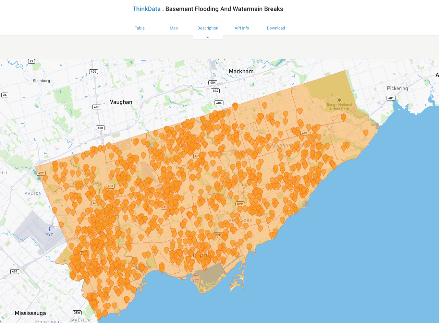439x323 pixels.
Task: Select the Rouge National Urban Park tree icon
Action: 339,100
